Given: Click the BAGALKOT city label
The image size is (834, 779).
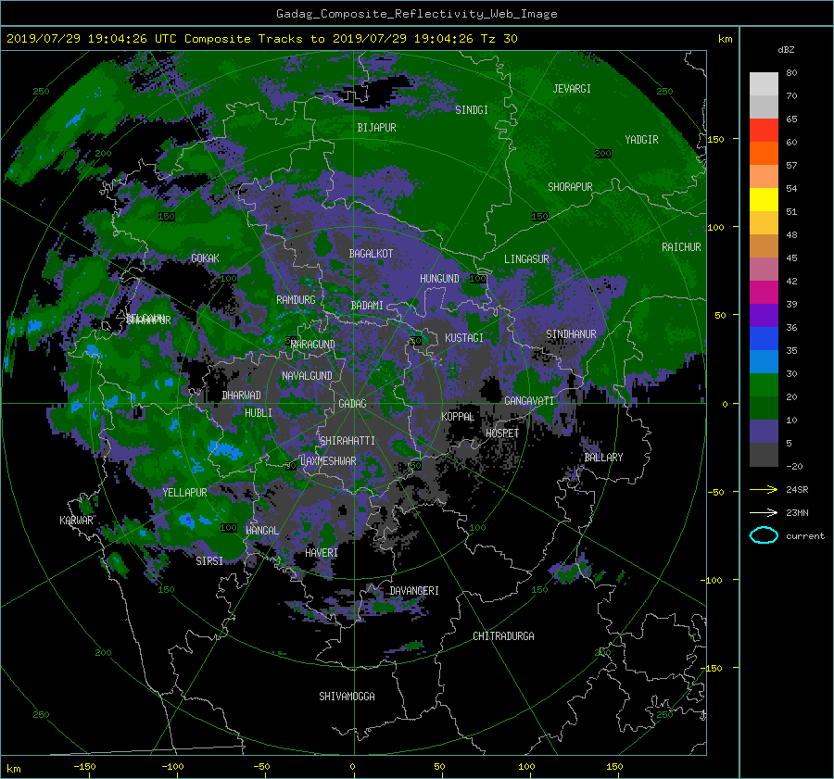Looking at the screenshot, I should click(x=371, y=254).
